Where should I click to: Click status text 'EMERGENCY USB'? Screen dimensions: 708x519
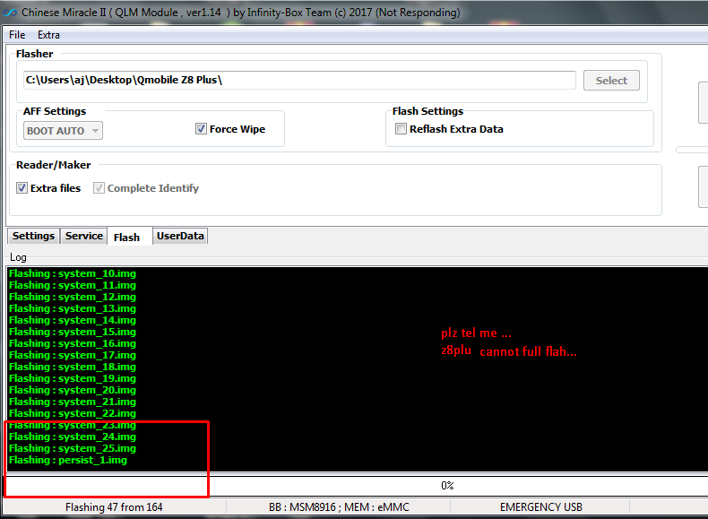541,507
